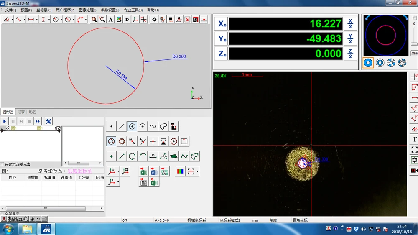This screenshot has width=418, height=235.
Task: Click the red S toolbar icon
Action: tap(187, 20)
